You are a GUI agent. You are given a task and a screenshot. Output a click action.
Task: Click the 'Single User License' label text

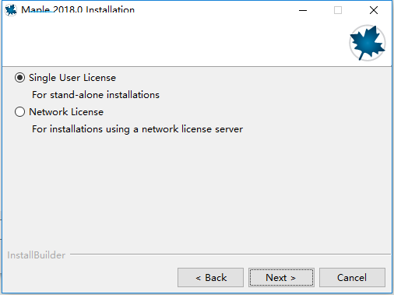click(x=72, y=78)
